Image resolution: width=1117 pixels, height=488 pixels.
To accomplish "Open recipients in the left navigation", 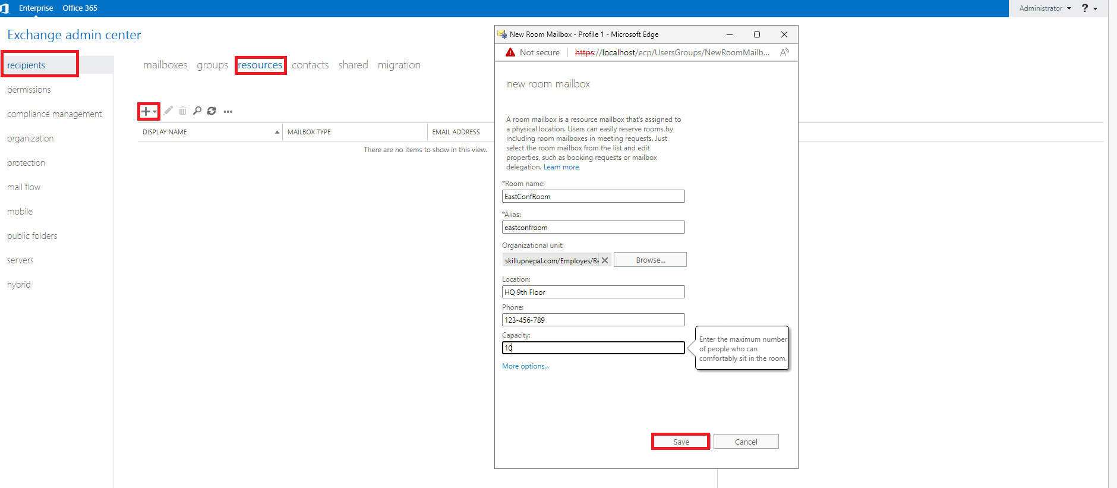I will (26, 65).
